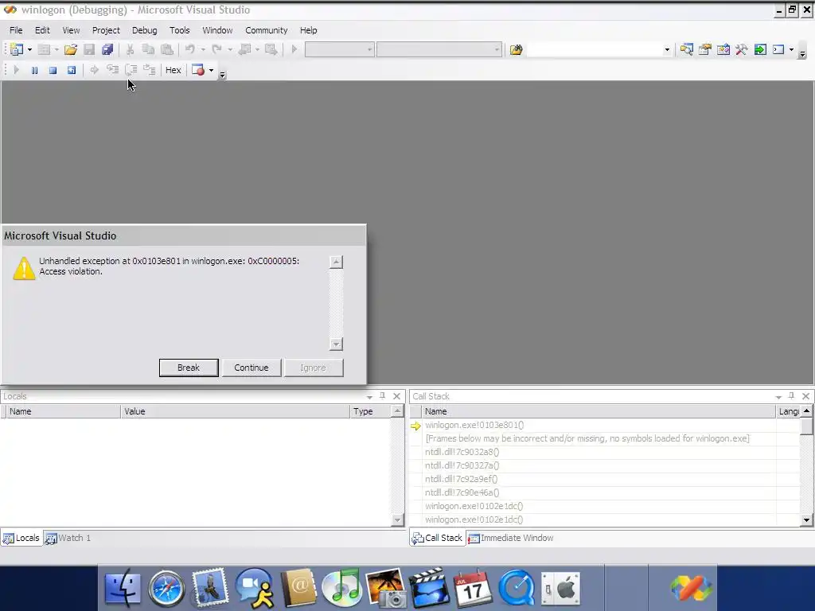
Task: Open the Debug menu
Action: [145, 30]
